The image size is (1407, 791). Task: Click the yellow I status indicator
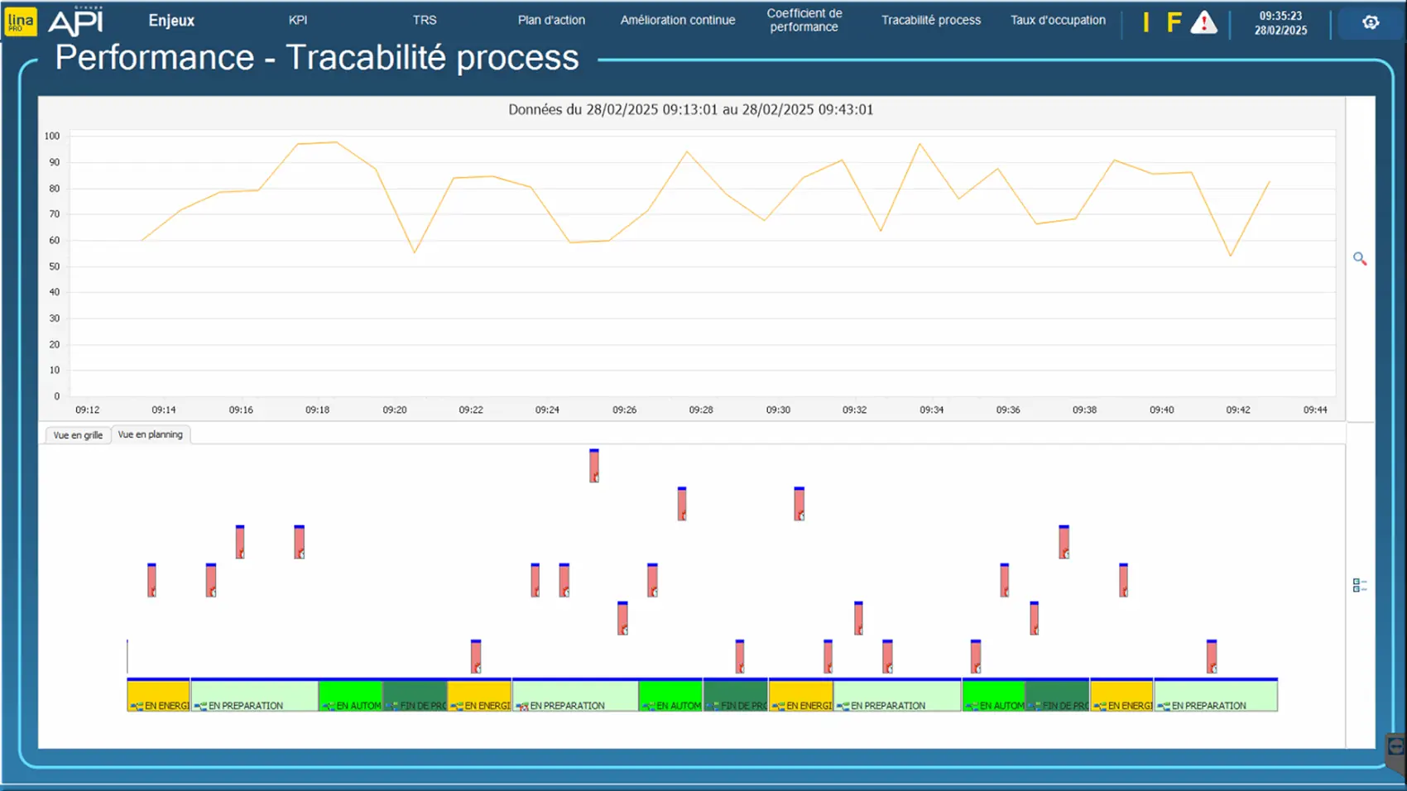tap(1146, 22)
